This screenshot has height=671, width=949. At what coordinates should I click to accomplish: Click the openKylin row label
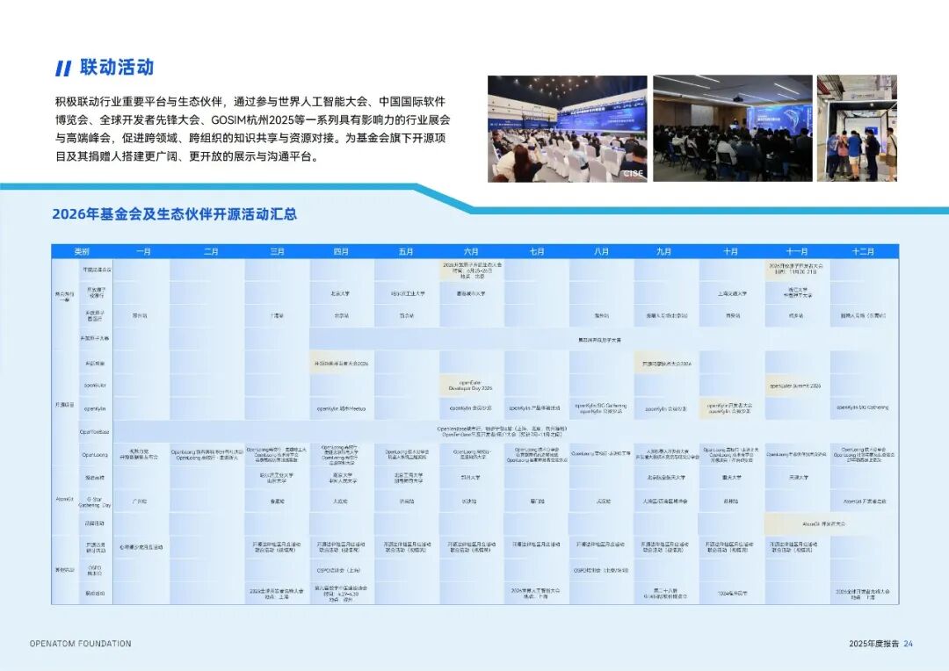point(95,408)
